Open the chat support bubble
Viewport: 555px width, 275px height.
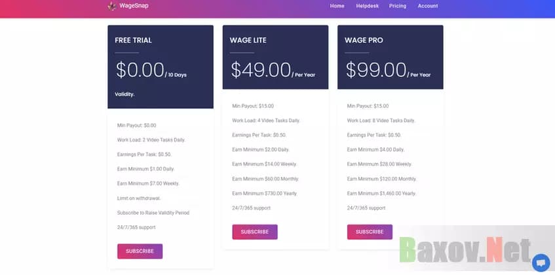click(x=541, y=262)
